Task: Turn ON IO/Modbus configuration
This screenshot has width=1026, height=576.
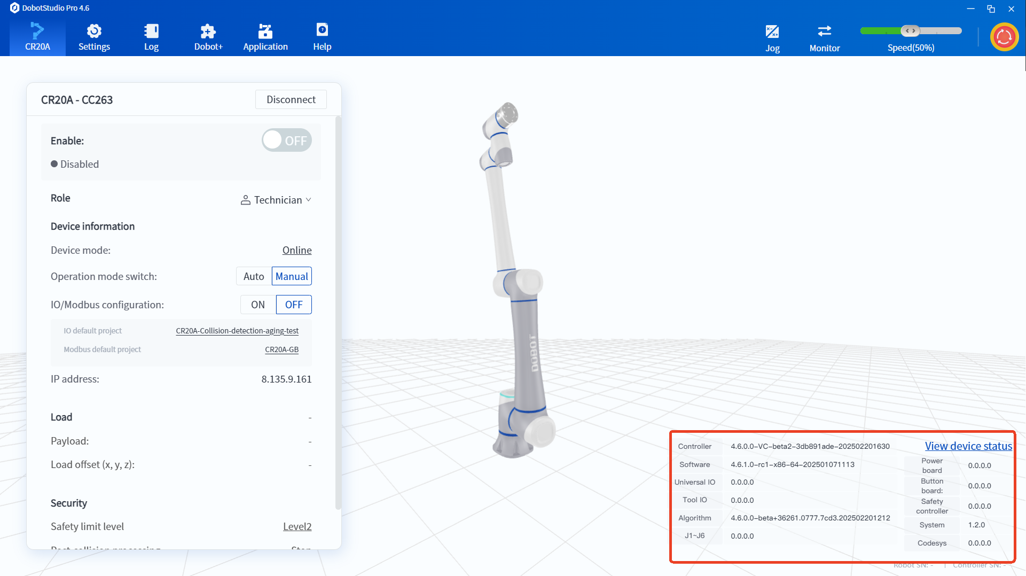Action: tap(258, 305)
